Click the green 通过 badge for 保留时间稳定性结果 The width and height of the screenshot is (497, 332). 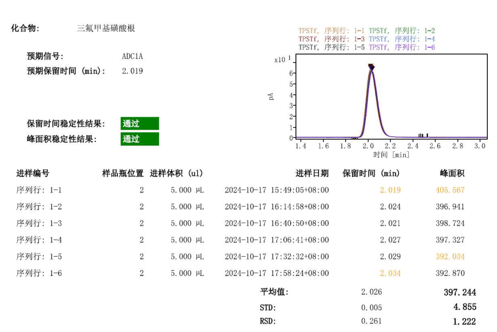pyautogui.click(x=139, y=124)
